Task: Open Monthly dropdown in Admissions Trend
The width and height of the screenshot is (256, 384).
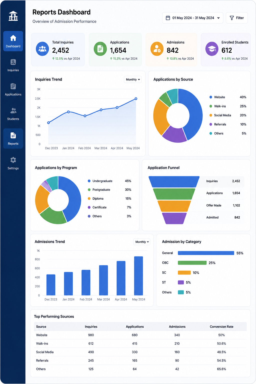Action: click(x=142, y=242)
